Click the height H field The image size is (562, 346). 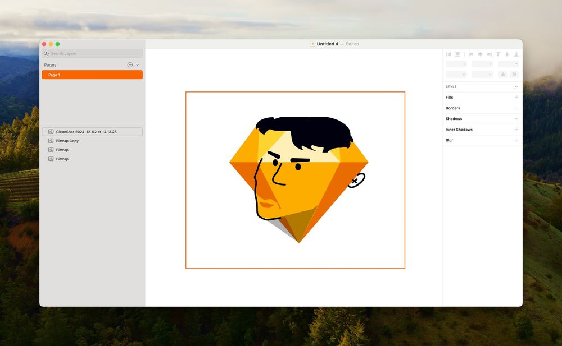tap(482, 75)
